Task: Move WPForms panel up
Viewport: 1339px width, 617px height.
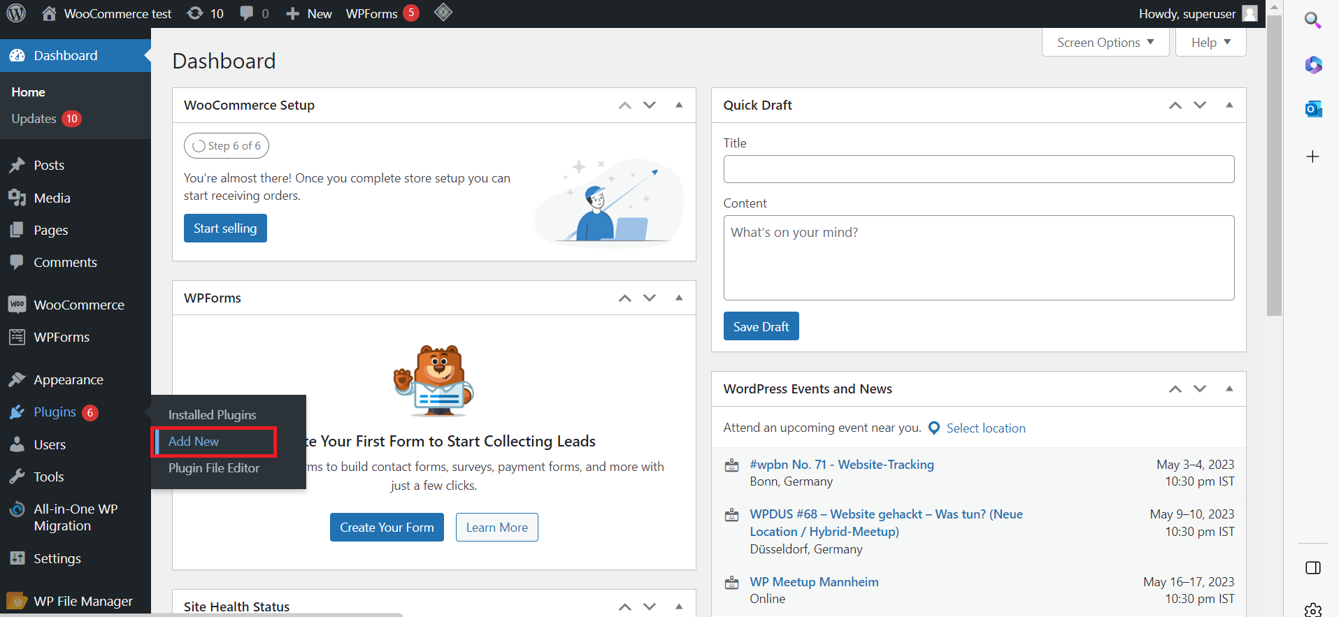Action: click(x=625, y=298)
